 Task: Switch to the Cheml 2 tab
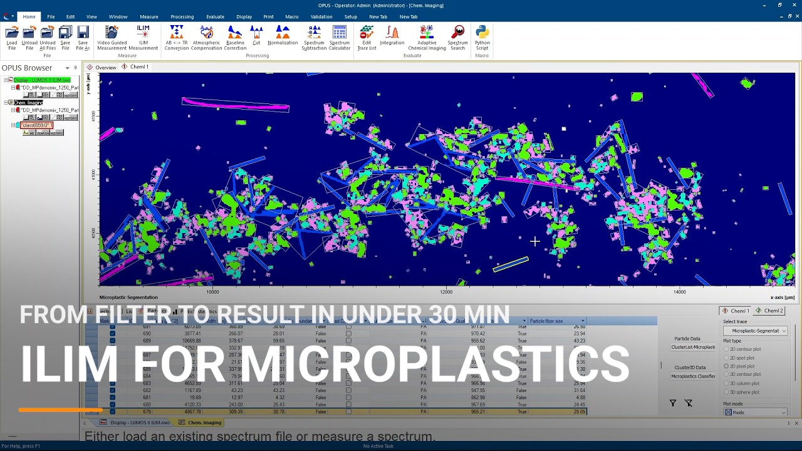pyautogui.click(x=769, y=311)
